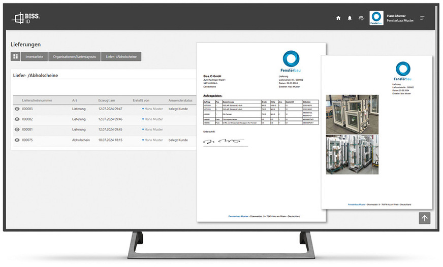Click Hans Muster link in row 000083
443x267 pixels.
coord(153,109)
